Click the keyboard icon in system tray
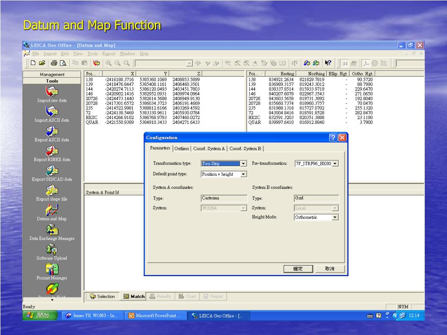The width and height of the screenshot is (447, 335). 370,316
